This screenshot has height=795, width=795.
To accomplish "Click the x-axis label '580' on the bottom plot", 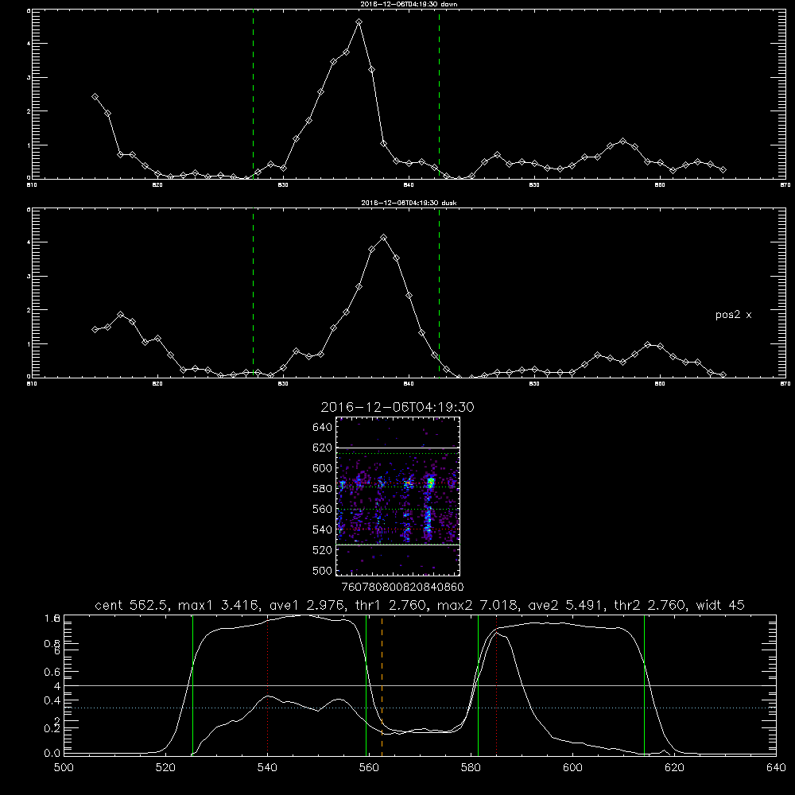I will (471, 768).
